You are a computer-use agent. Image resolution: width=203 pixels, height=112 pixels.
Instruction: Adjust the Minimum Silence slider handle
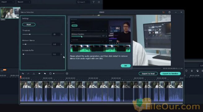[x=26, y=44]
